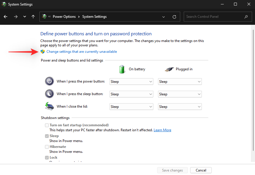This screenshot has height=175, width=255.
Task: Expand the address bar history dropdown
Action: pyautogui.click(x=164, y=17)
